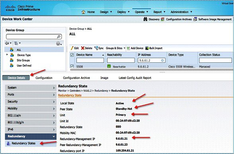The image size is (234, 154).
Task: Click the green Reachable status icon
Action: coord(109,66)
